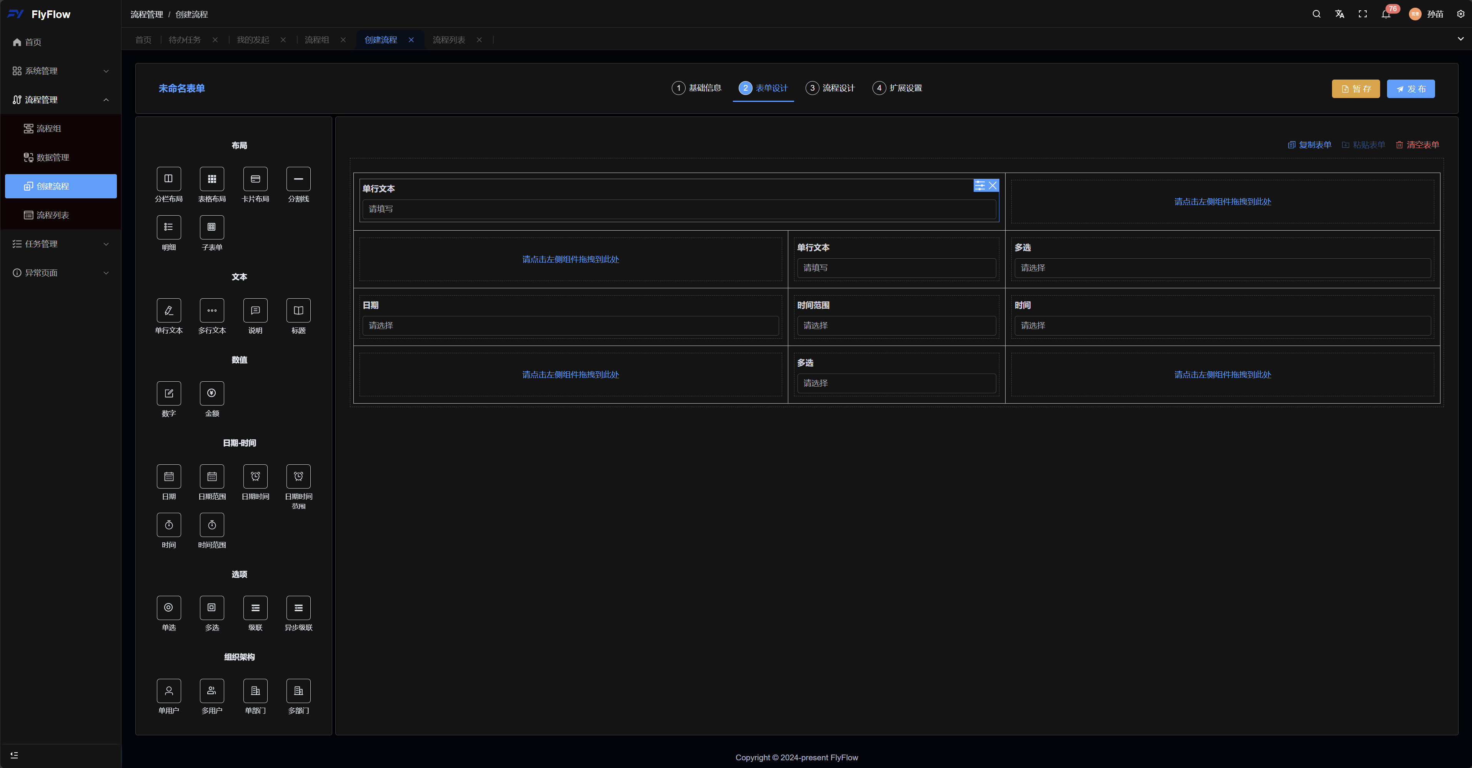
Task: Click the 未命名表单 form title
Action: click(182, 88)
